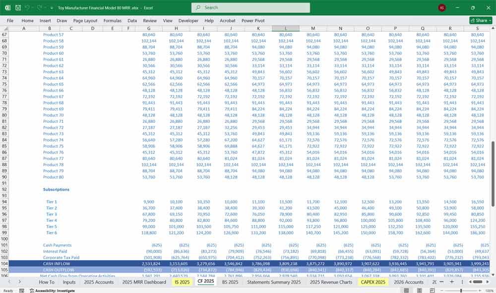This screenshot has height=293, width=496.
Task: Open the Insert ribbon tab
Action: 45,20
